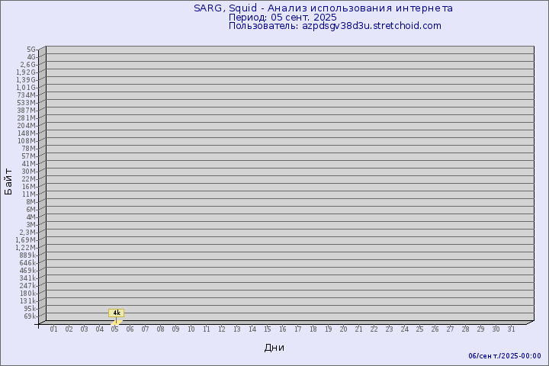Click day 31 on the X axis
The image size is (549, 366).
(x=511, y=329)
